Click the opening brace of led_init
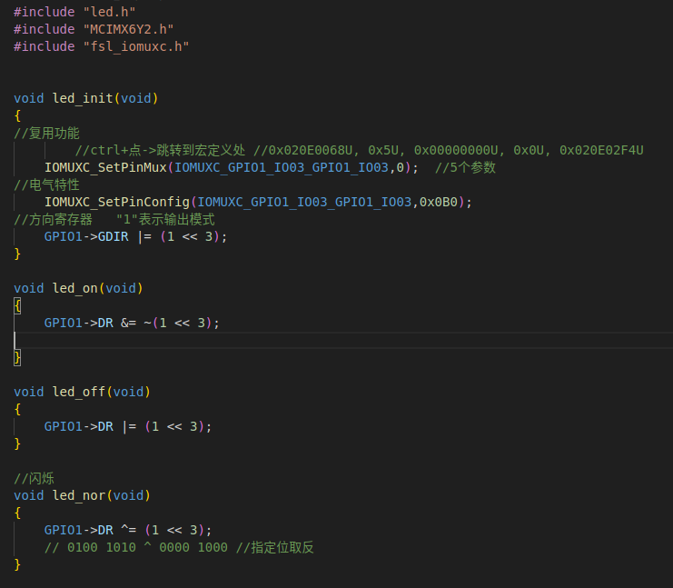Screen dimensions: 673x588 (x=17, y=115)
